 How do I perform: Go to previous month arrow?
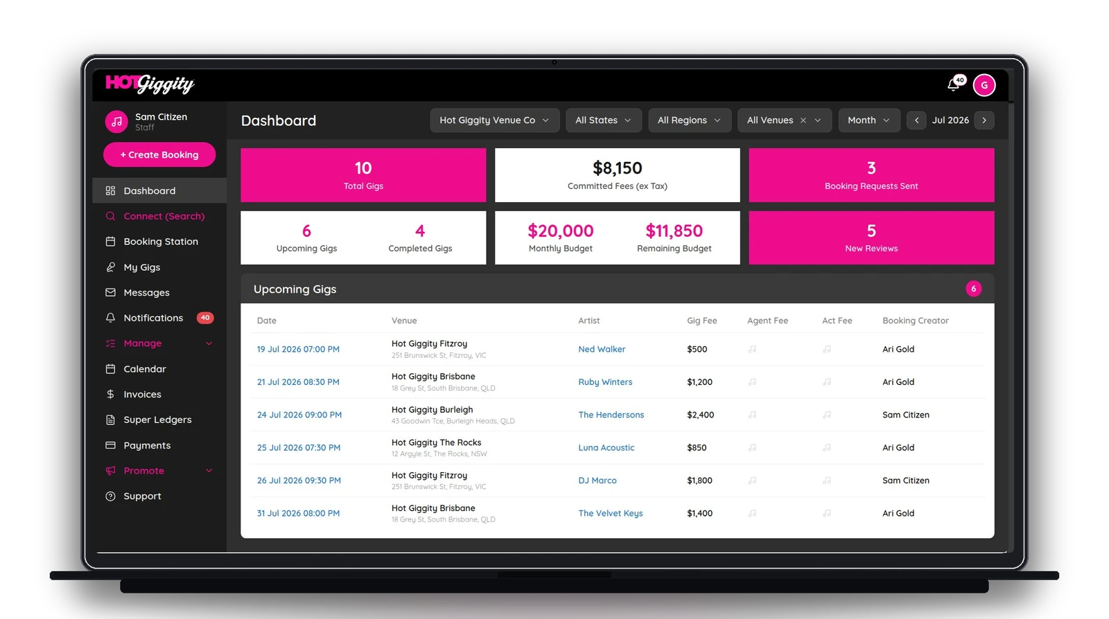(x=916, y=120)
